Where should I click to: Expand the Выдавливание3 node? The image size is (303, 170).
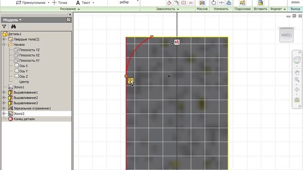pyautogui.click(x=4, y=103)
